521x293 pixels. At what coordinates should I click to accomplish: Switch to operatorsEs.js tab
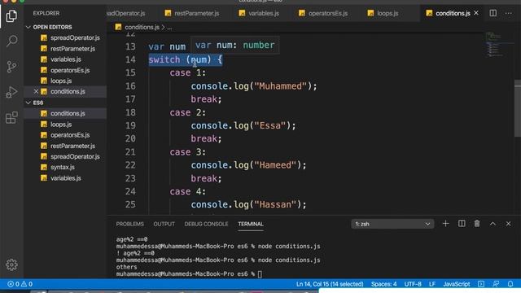pos(323,13)
